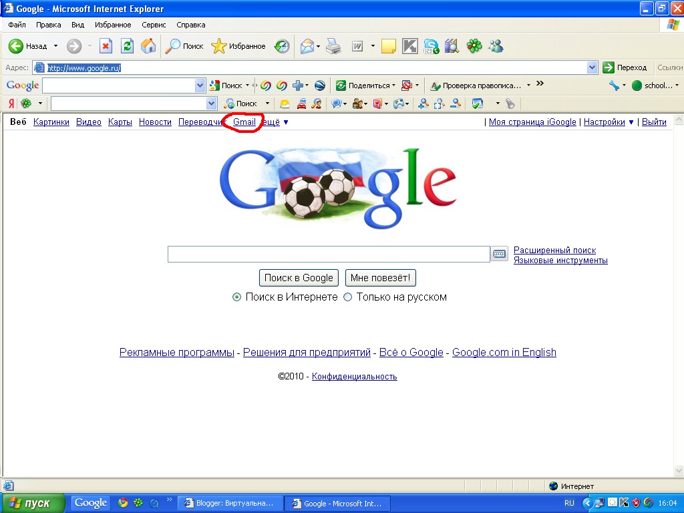Click the green Back (Назад) arrow
684x513 pixels.
click(16, 46)
